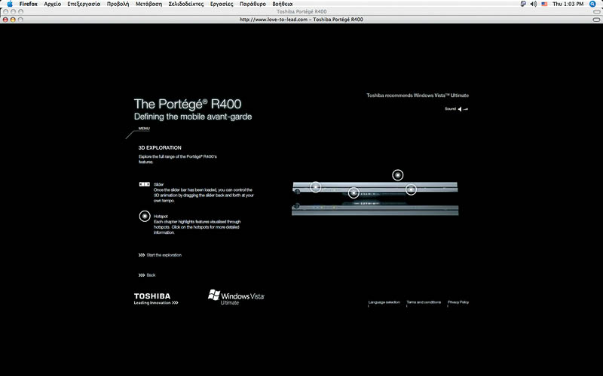Image resolution: width=603 pixels, height=376 pixels.
Task: Click Start the exploration link
Action: 160,255
